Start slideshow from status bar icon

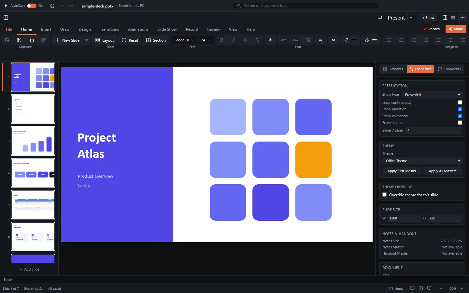pos(429,288)
